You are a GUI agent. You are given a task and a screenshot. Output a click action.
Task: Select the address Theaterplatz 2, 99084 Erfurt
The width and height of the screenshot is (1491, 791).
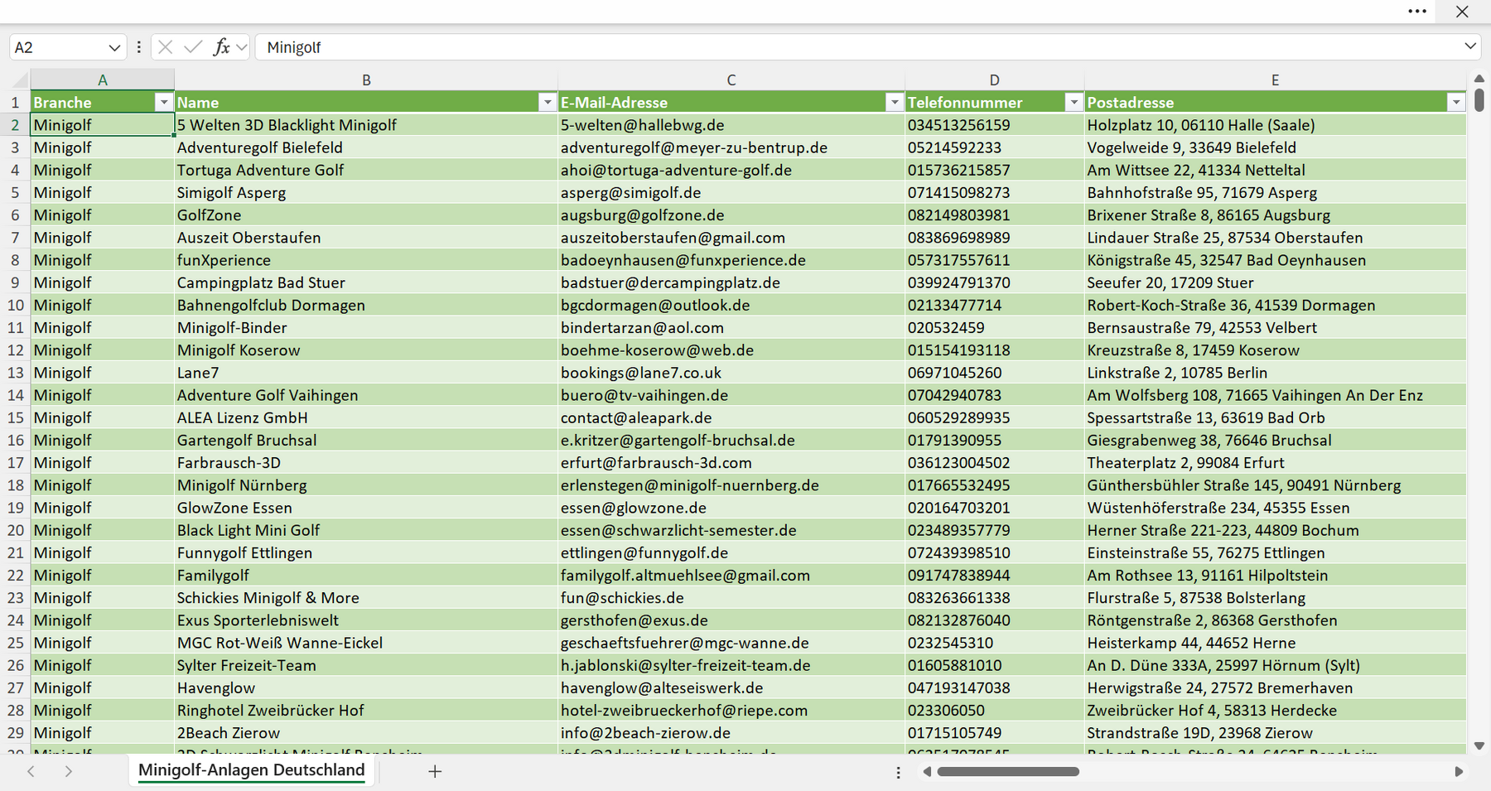(1275, 462)
